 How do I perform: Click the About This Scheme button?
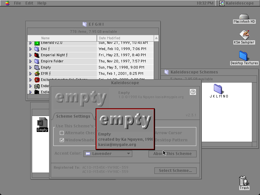(x=173, y=154)
